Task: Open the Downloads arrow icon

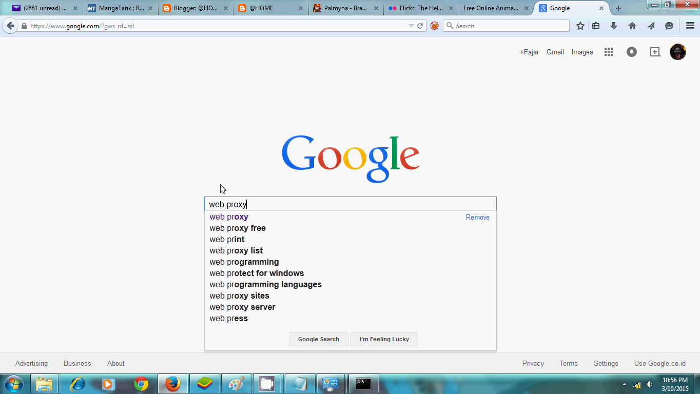Action: (x=614, y=26)
